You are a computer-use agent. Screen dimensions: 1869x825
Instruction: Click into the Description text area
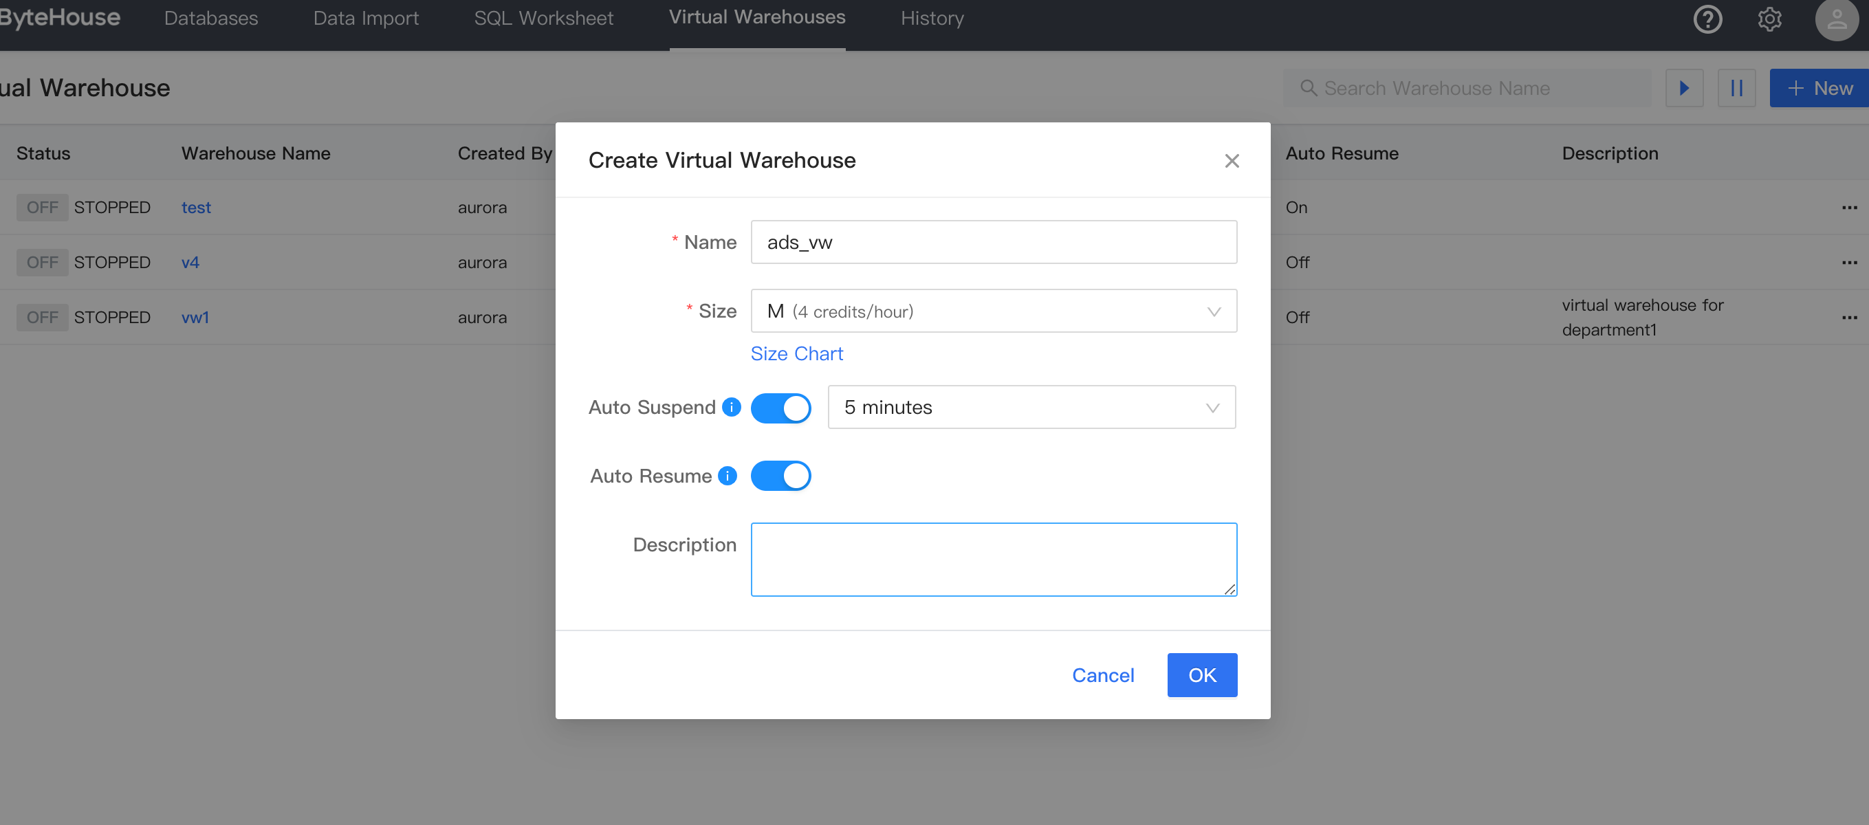coord(993,560)
